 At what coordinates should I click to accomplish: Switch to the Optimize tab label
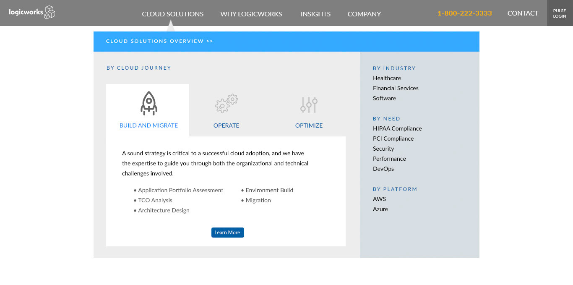tap(309, 126)
